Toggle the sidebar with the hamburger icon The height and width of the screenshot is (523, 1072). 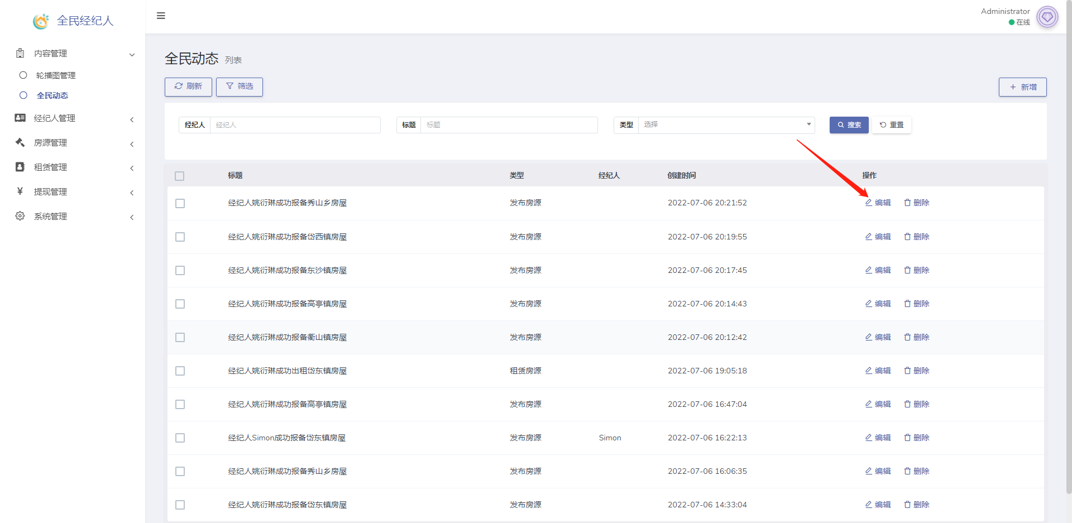click(161, 16)
